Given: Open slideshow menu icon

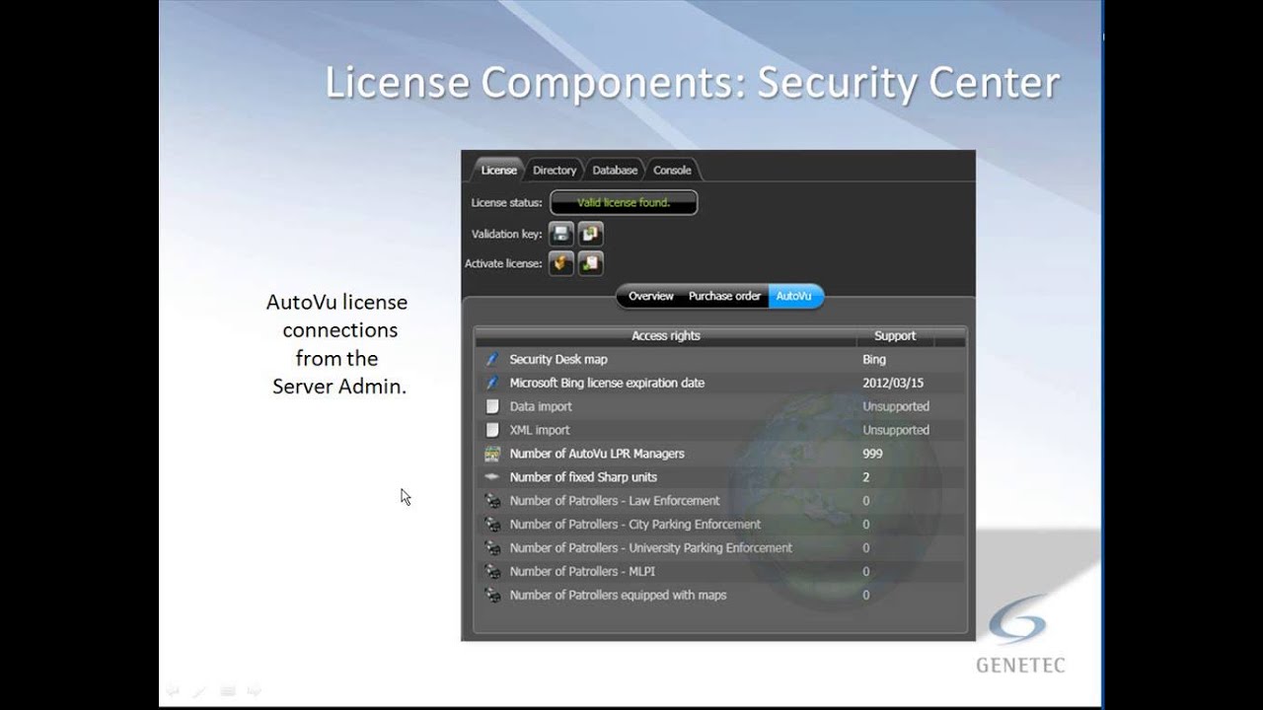Looking at the screenshot, I should pyautogui.click(x=227, y=691).
